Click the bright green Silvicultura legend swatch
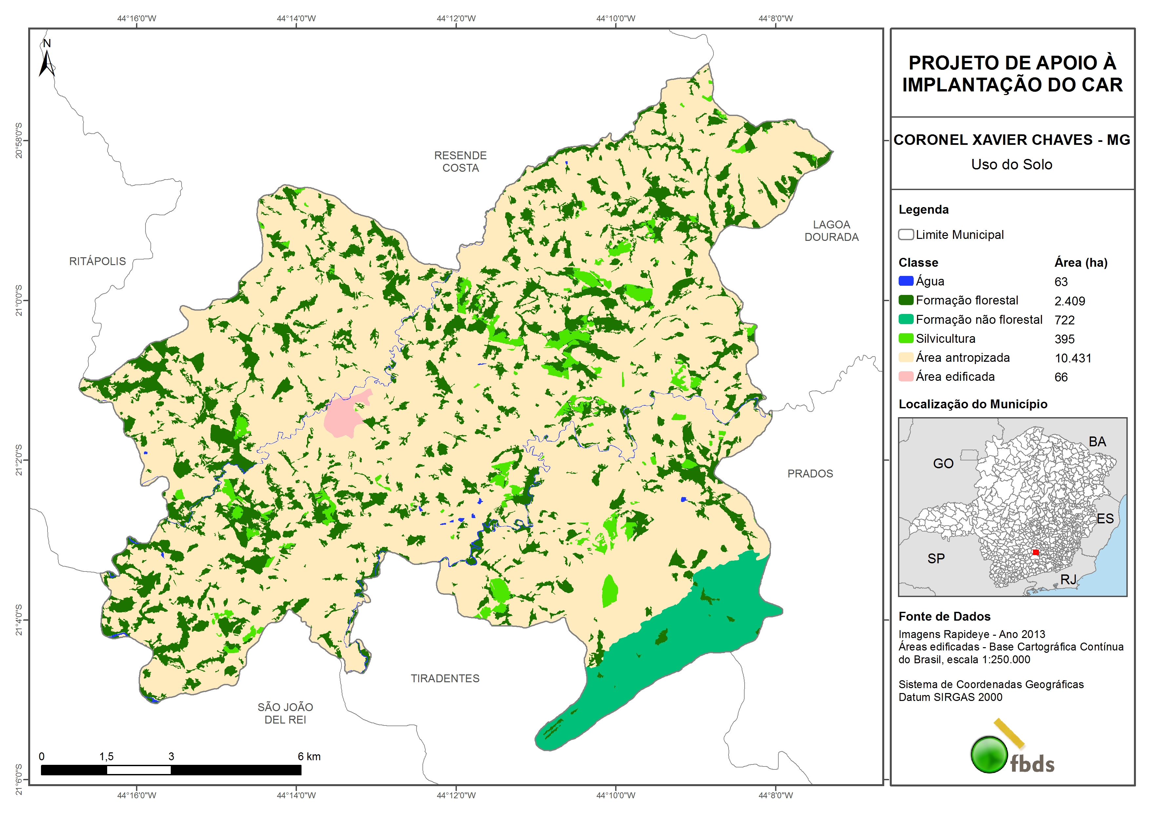The width and height of the screenshot is (1150, 813). (x=906, y=338)
